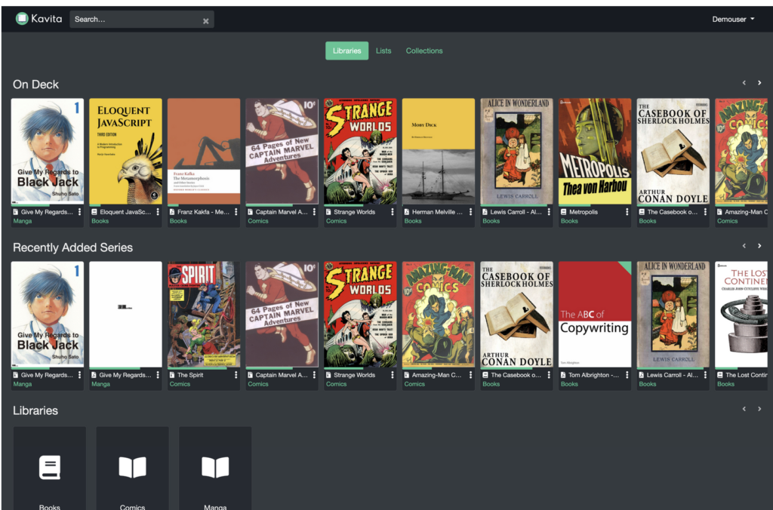Click the Metropolis title text
The height and width of the screenshot is (510, 773).
point(584,212)
